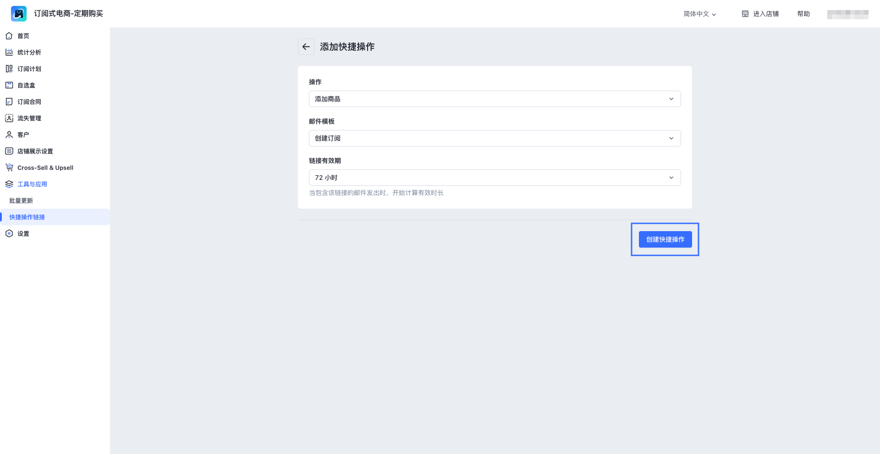Screen dimensions: 880x454
Task: Click the 店铺展示设置 icon
Action: click(9, 151)
